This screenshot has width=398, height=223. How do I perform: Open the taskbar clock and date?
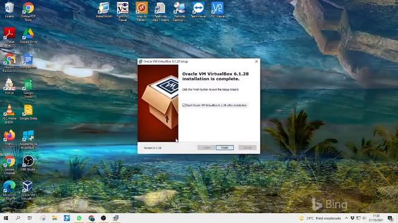(x=376, y=218)
